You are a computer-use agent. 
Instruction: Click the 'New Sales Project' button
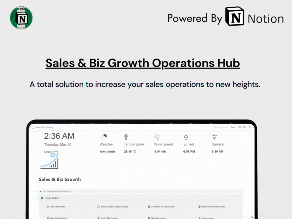57,218
